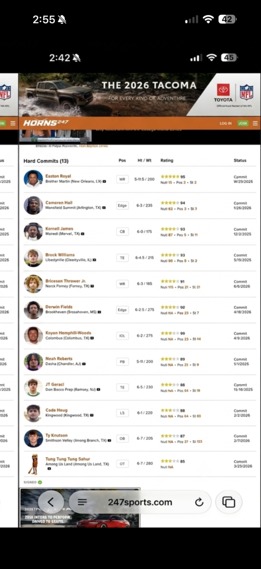Open Ty Knutson's profile link
This screenshot has width=261, height=569.
click(x=56, y=435)
